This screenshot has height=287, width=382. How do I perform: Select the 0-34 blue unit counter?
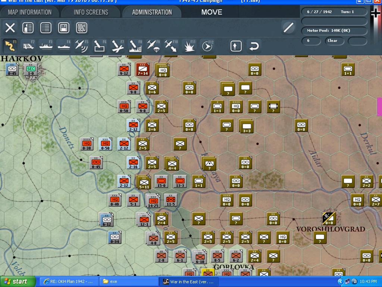click(x=115, y=237)
